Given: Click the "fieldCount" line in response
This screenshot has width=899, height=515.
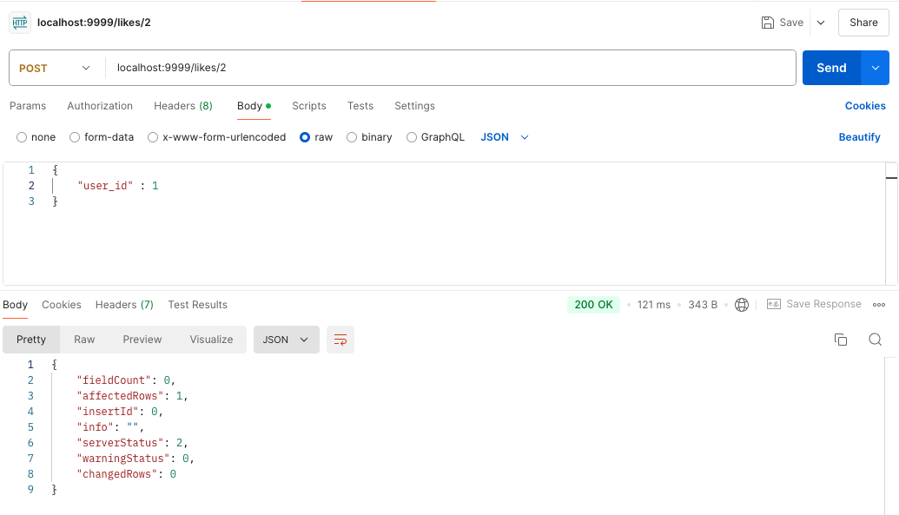Looking at the screenshot, I should [126, 380].
